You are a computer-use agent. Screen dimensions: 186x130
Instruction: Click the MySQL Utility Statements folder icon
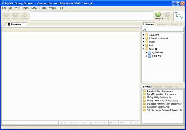pyautogui.click(x=144, y=97)
